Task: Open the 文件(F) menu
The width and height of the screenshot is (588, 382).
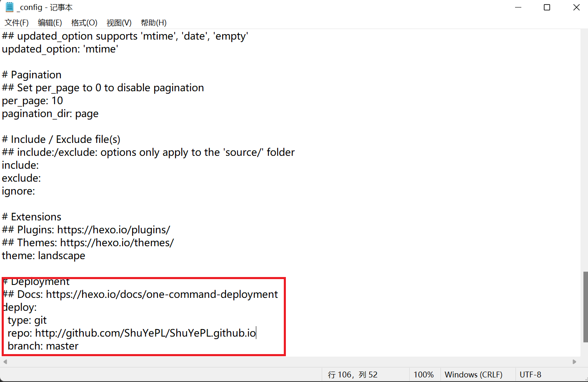Action: pyautogui.click(x=17, y=23)
